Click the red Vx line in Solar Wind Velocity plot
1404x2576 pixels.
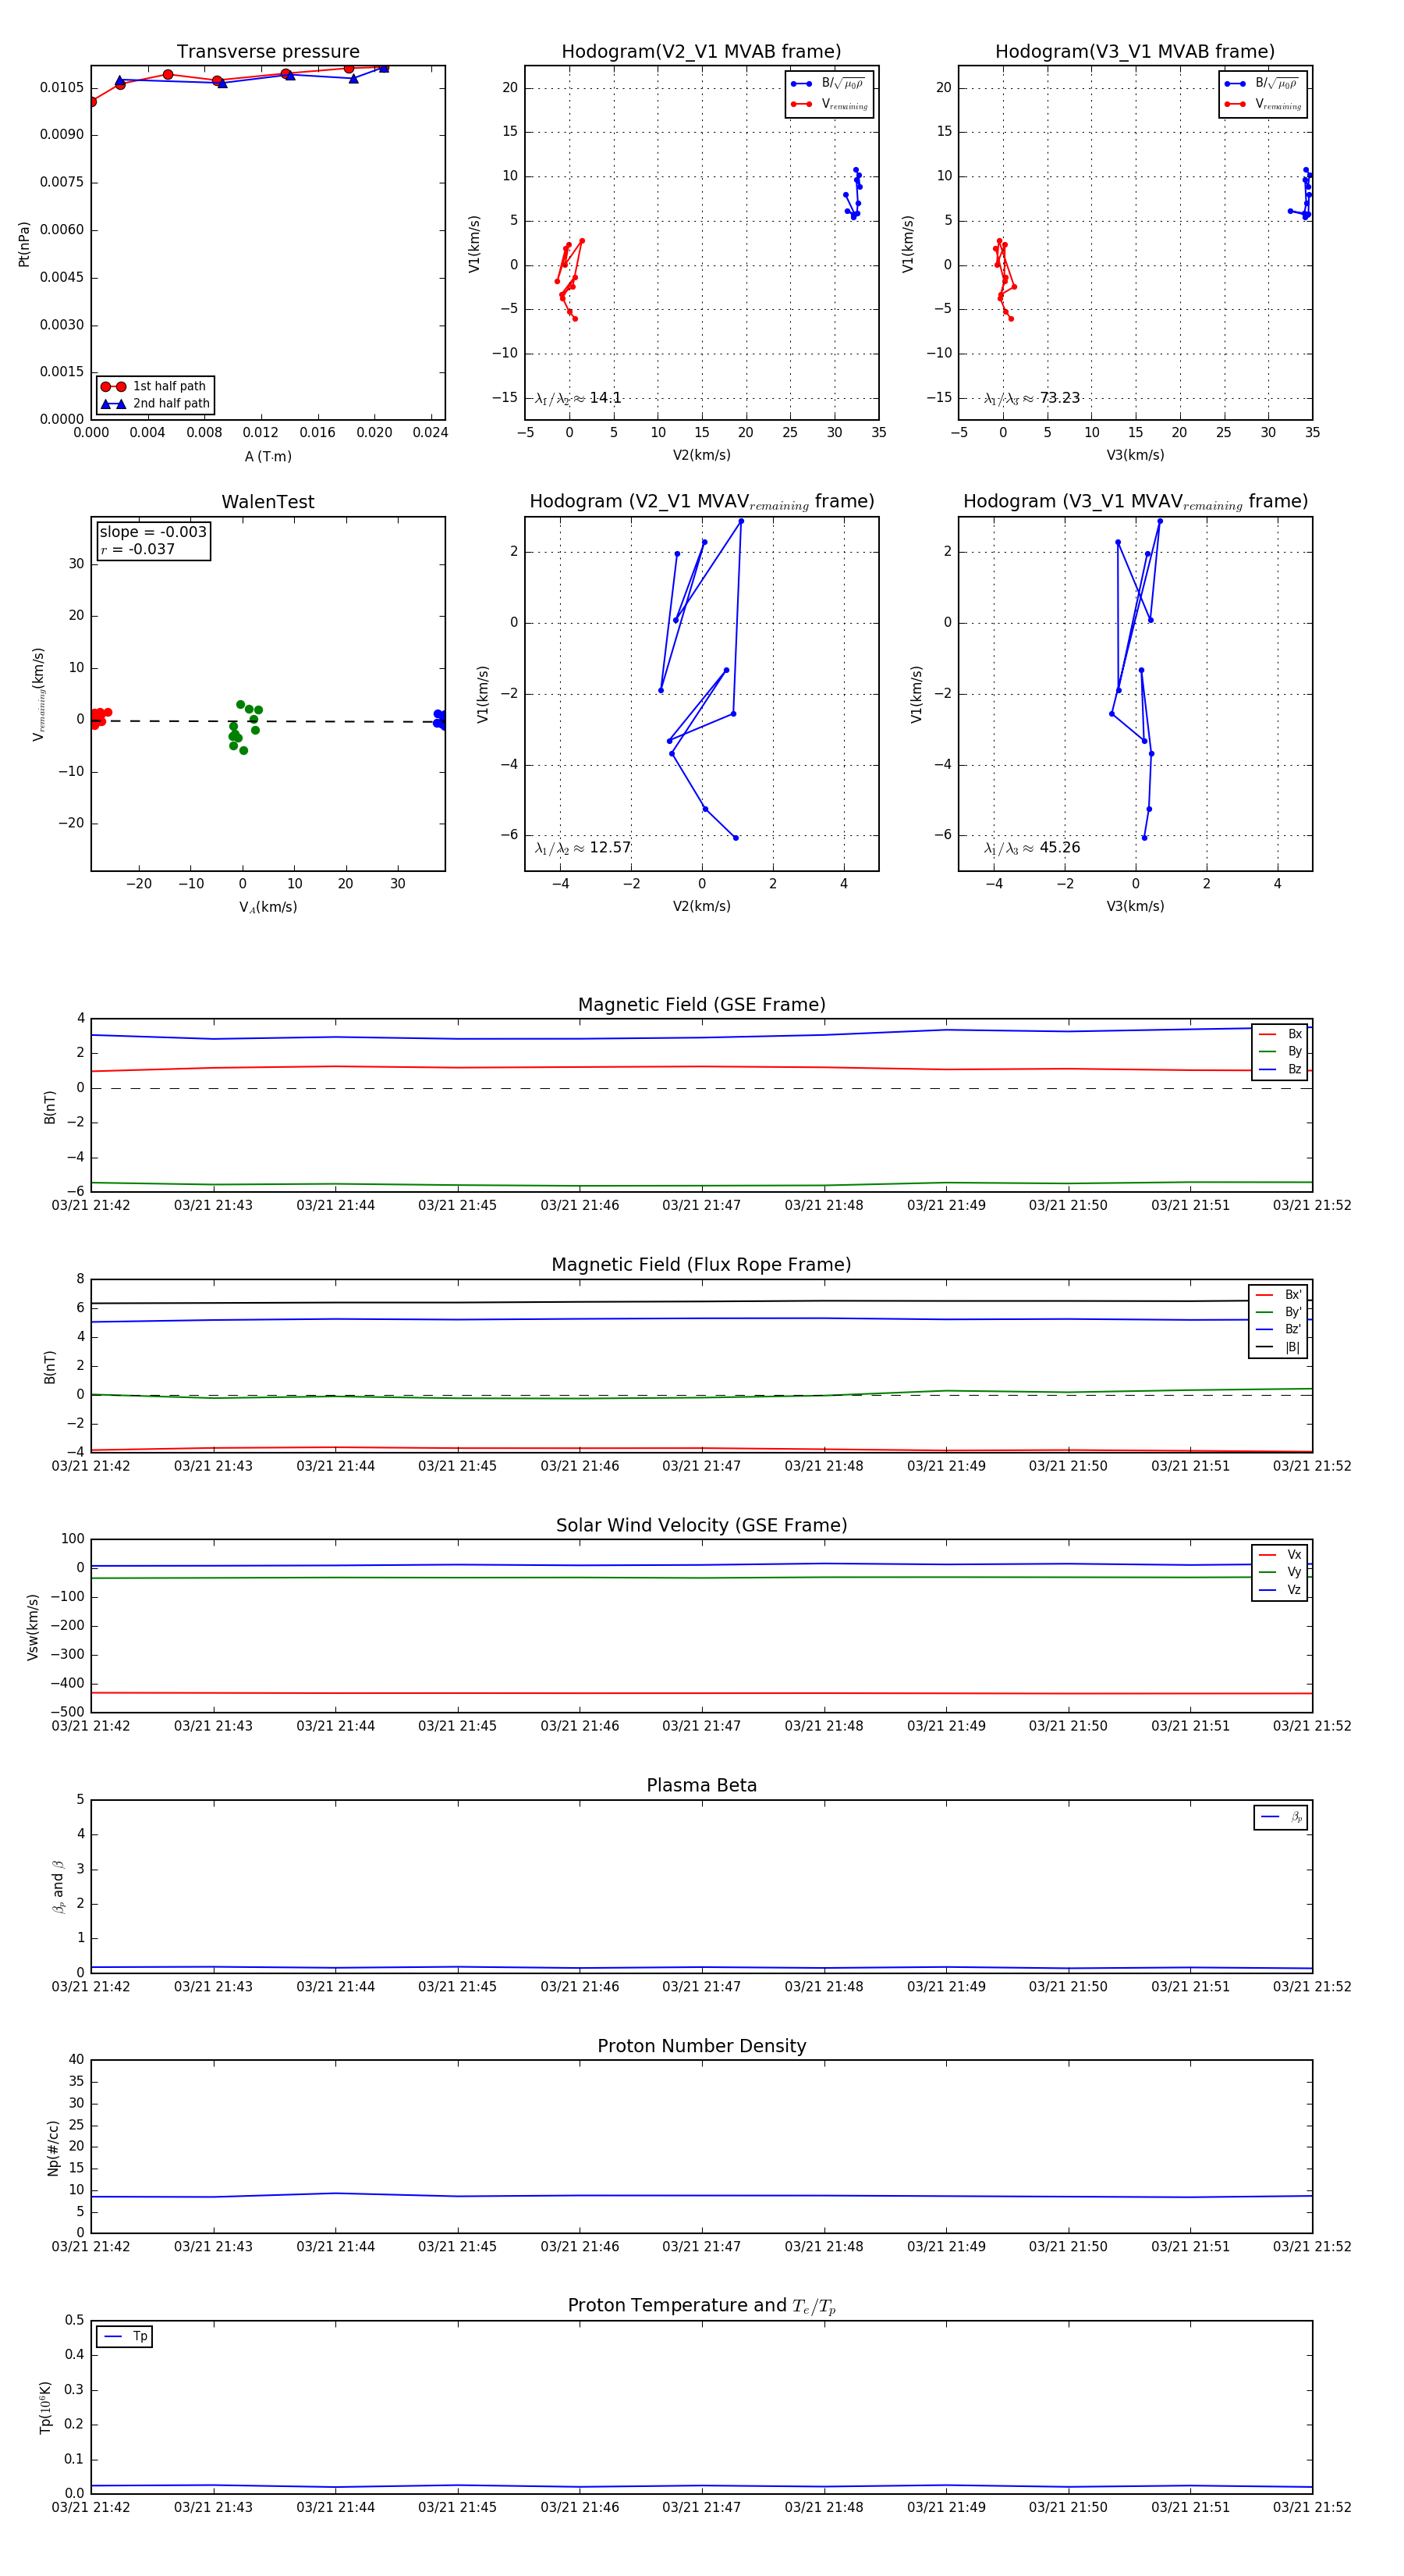(701, 1693)
